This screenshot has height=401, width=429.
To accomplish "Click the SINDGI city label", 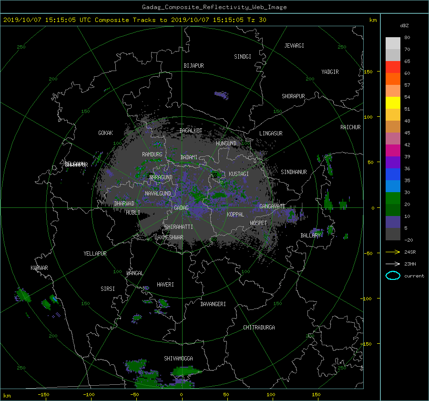I will 243,56.
